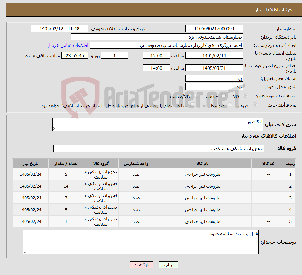Click item name in row 3

click(x=202, y=198)
